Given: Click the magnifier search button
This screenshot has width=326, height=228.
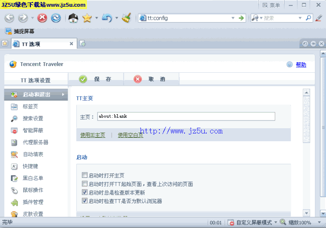Looking at the screenshot, I should point(309,18).
